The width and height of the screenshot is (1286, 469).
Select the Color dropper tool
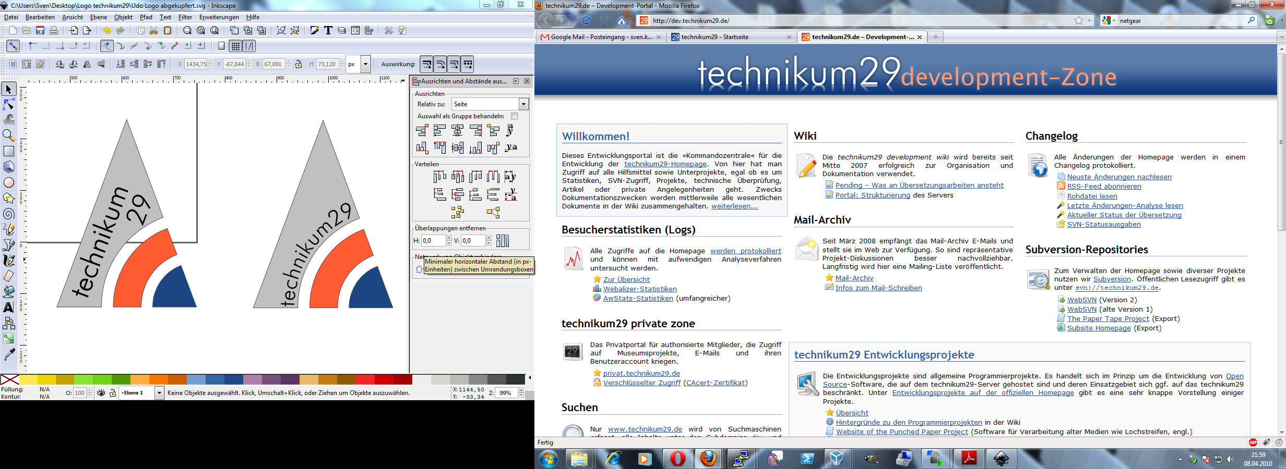click(9, 354)
